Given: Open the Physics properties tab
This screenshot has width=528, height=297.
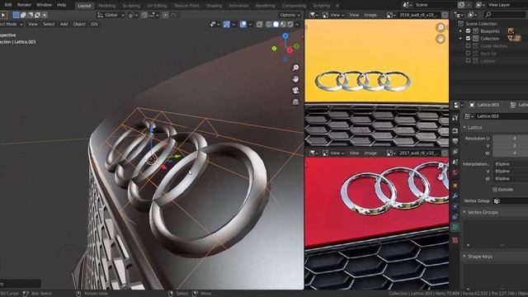Looking at the screenshot, I should click(455, 206).
